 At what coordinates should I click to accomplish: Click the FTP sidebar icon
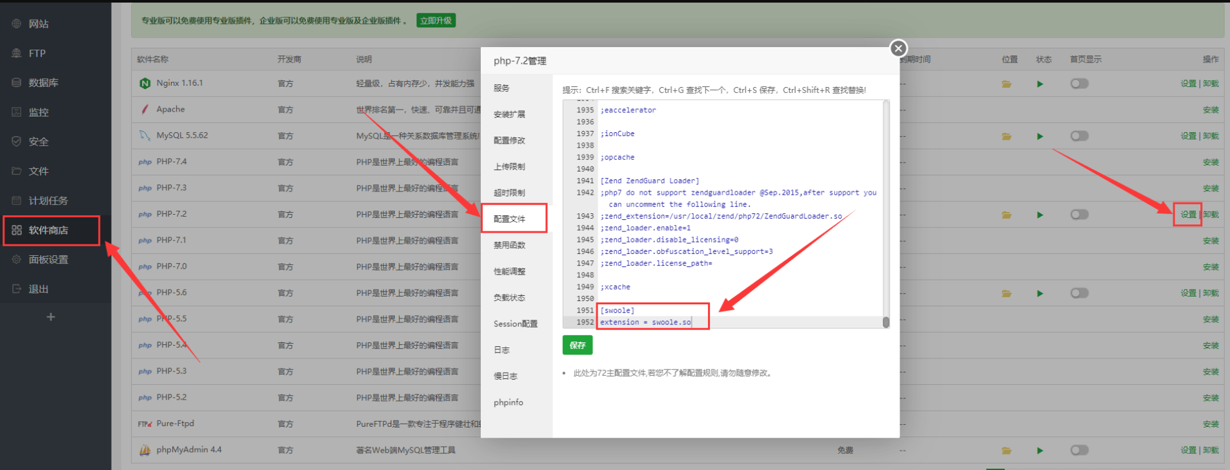click(x=17, y=54)
